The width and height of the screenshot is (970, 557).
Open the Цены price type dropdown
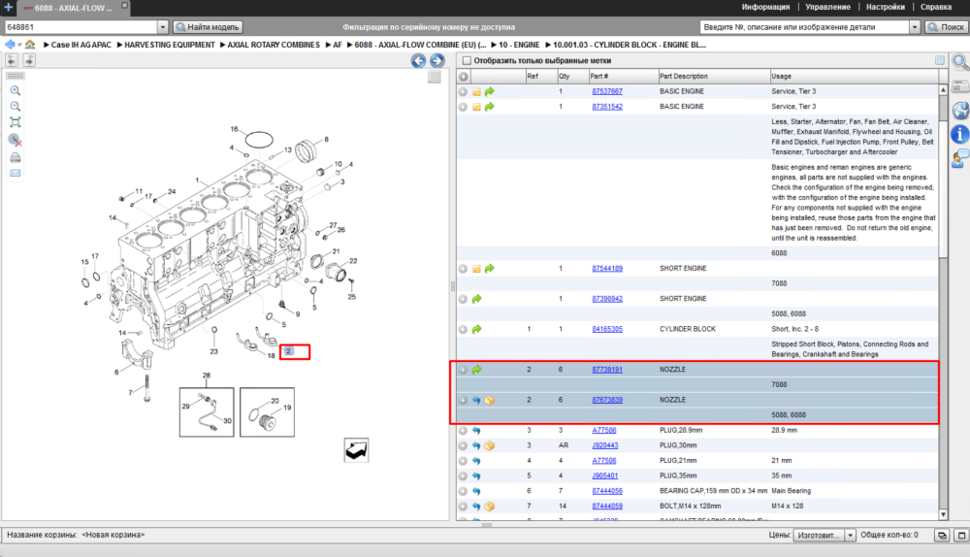point(851,536)
